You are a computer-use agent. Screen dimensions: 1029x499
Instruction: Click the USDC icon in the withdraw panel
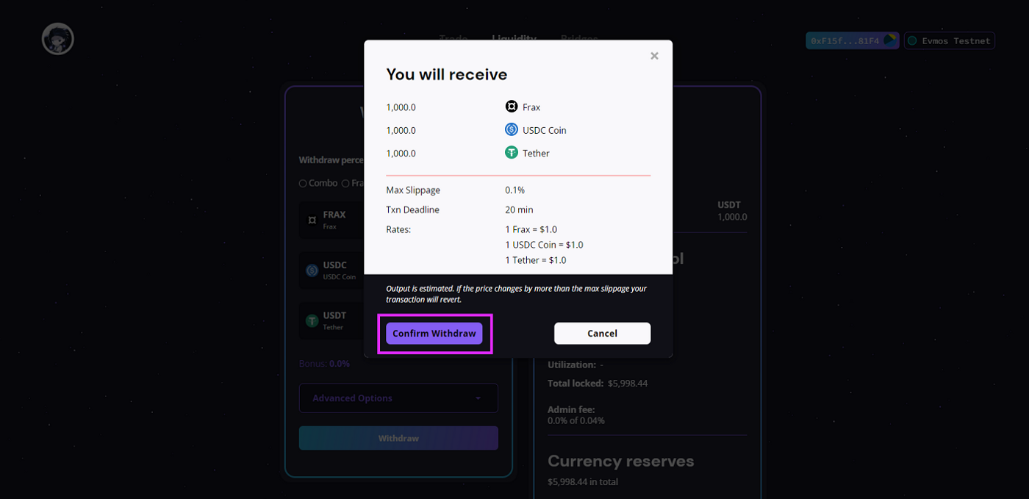pyautogui.click(x=312, y=270)
